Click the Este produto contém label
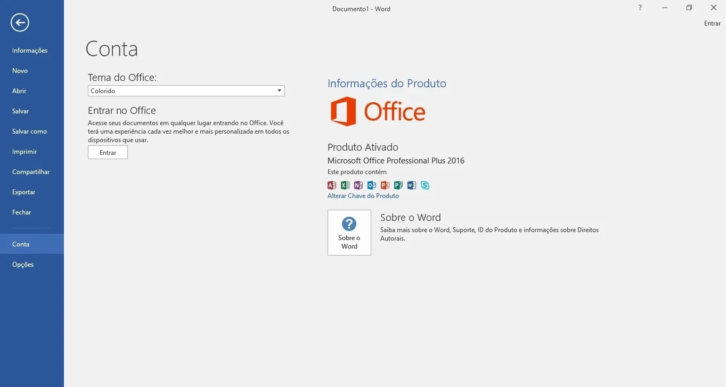This screenshot has height=387, width=726. [357, 172]
